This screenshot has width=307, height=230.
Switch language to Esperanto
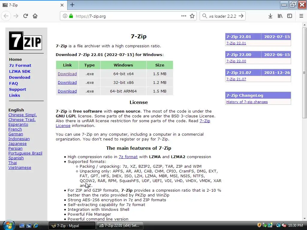pyautogui.click(x=18, y=125)
